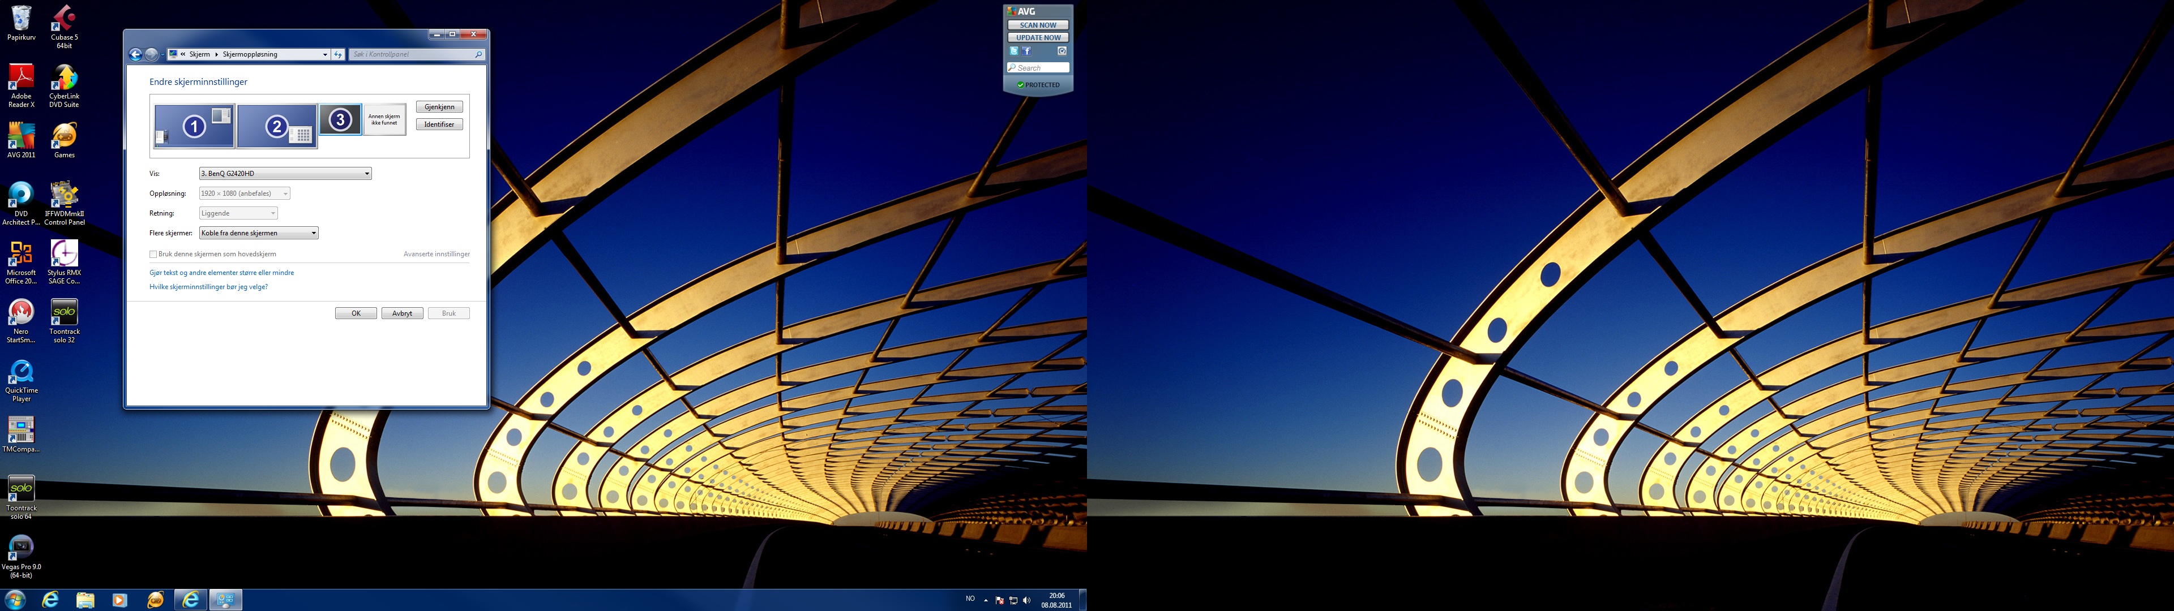Open the CyberLink DVD Suite desktop icon
The image size is (2174, 611).
[x=64, y=85]
